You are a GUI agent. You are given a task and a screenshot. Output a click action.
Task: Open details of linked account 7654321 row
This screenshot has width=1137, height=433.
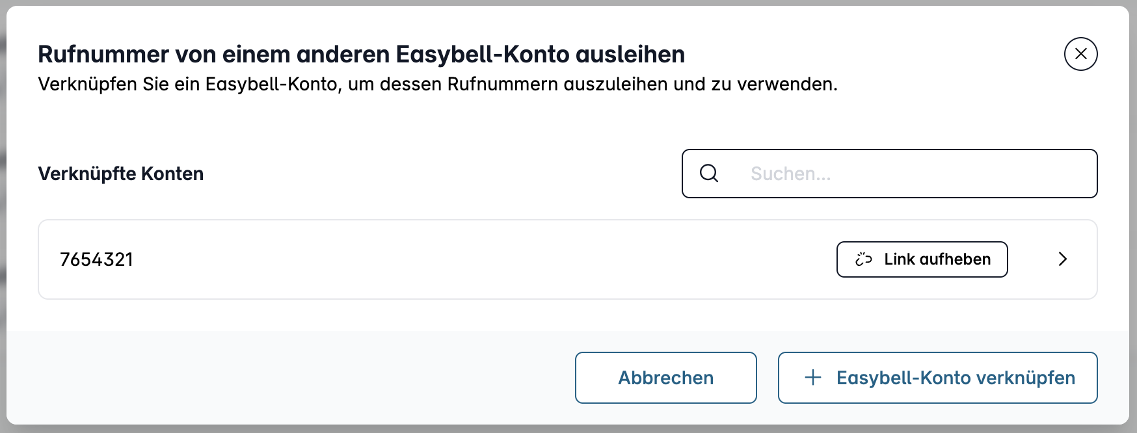tap(568, 259)
